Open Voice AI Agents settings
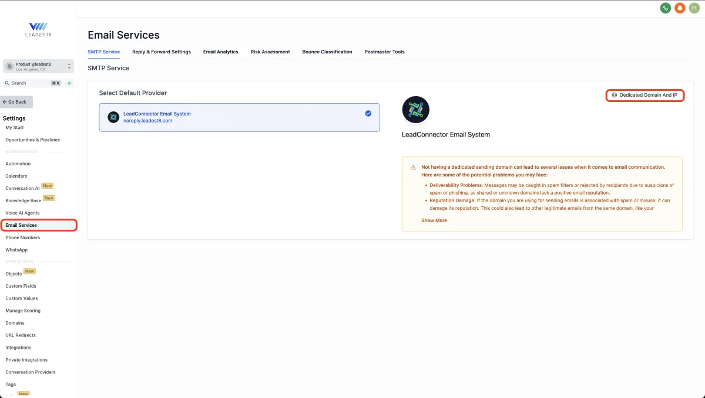 [23, 213]
